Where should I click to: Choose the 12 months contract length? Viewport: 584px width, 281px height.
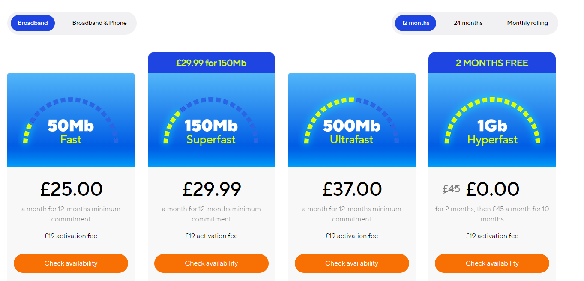pyautogui.click(x=416, y=23)
